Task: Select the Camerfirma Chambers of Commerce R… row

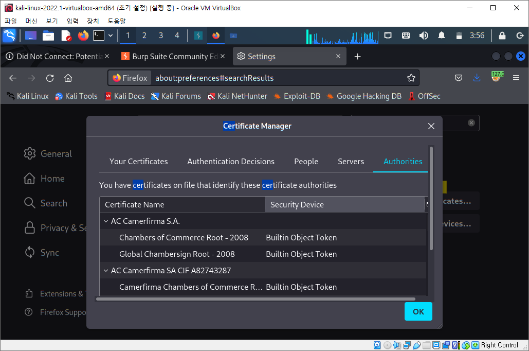Action: (263, 287)
